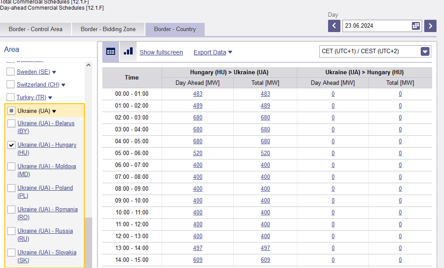This screenshot has height=268, width=444.
Task: Open timezone dropdown arrow button
Action: click(425, 51)
